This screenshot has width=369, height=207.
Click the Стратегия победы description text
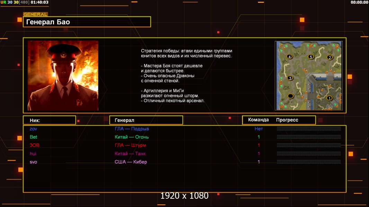pyautogui.click(x=186, y=53)
